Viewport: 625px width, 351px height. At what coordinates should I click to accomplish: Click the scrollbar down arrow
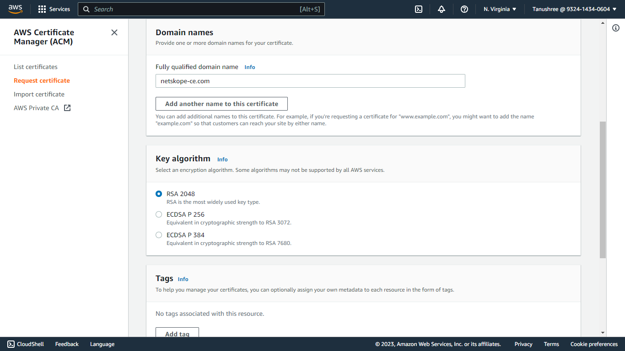pyautogui.click(x=603, y=333)
